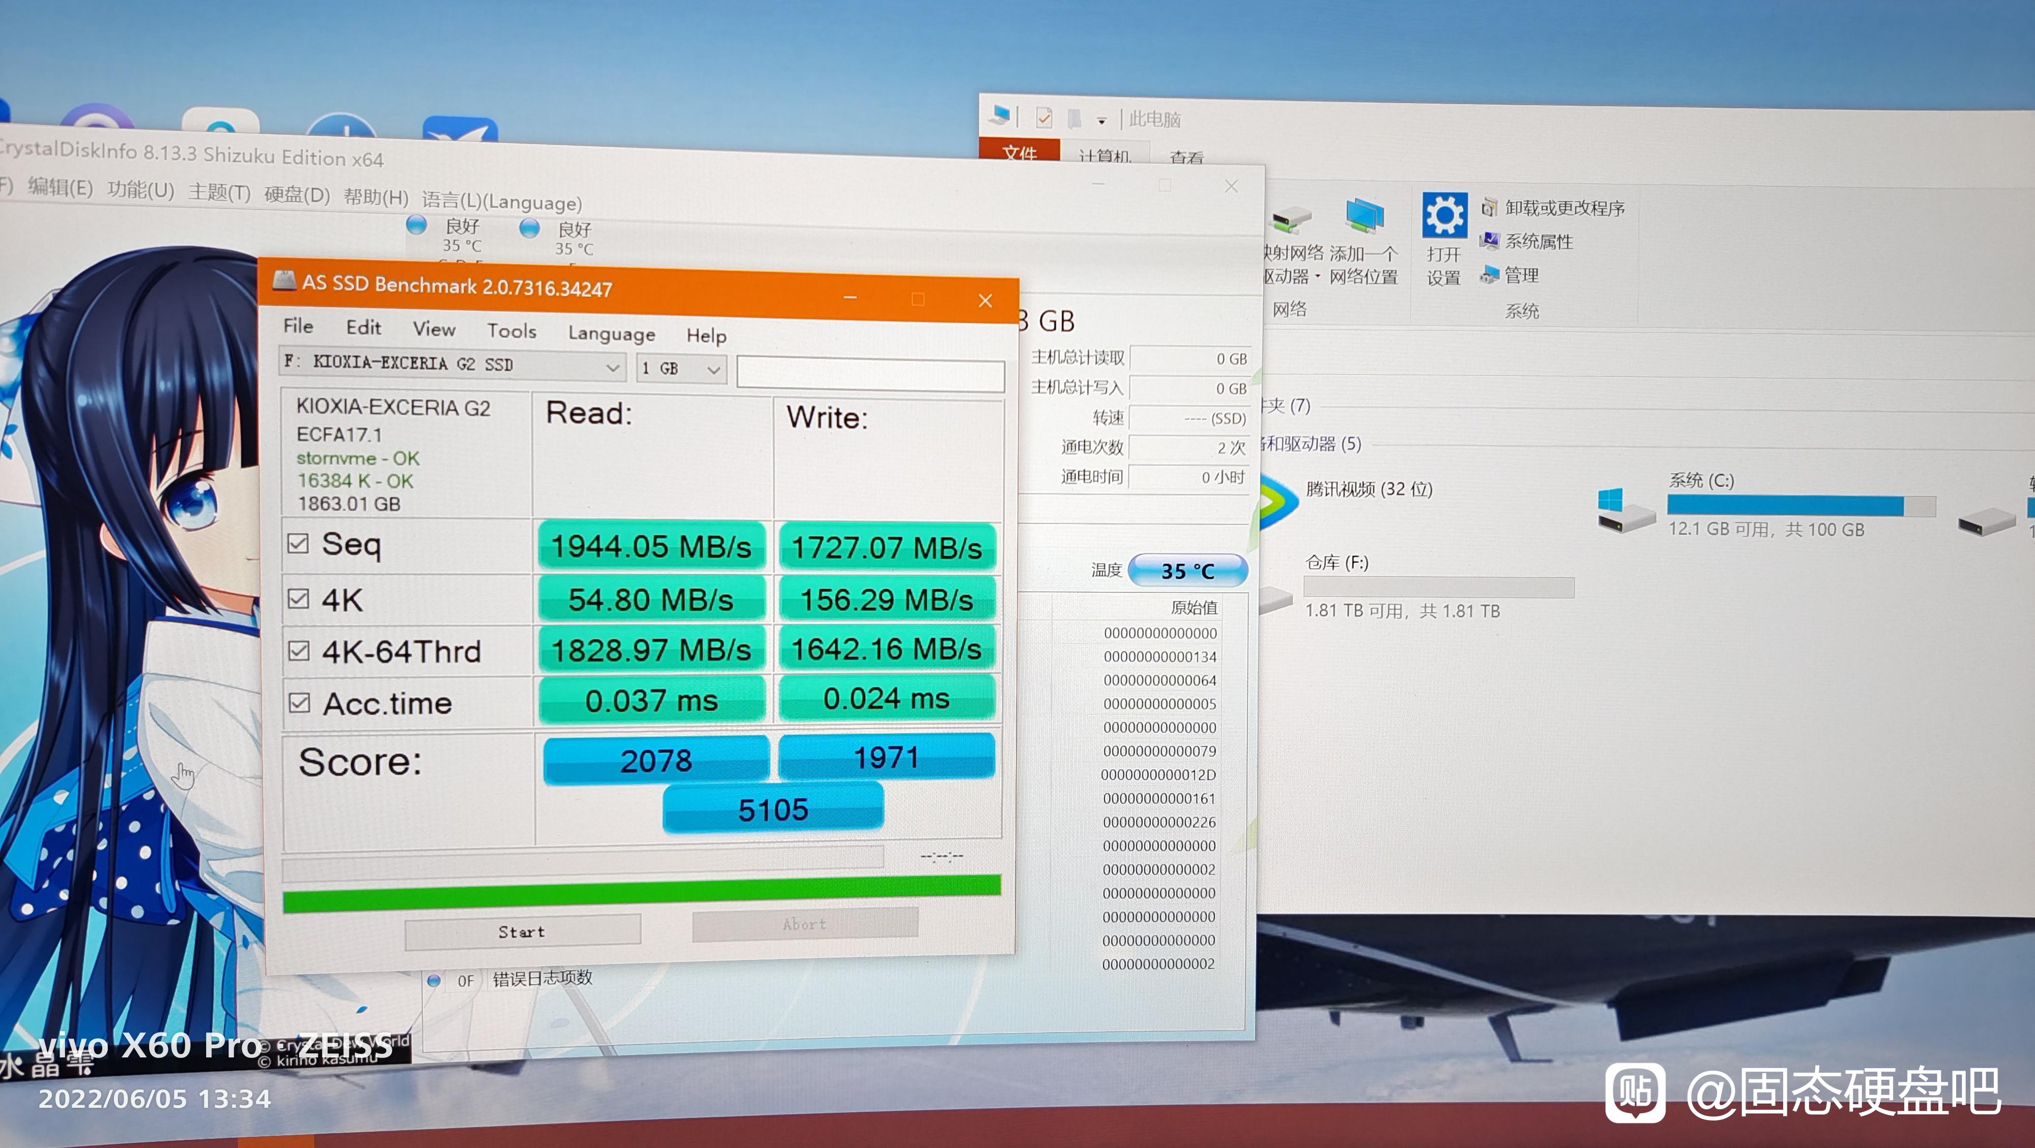The image size is (2035, 1148).
Task: Click raw value 00000000000134 in CrystalDiskInfo
Action: pos(1160,656)
